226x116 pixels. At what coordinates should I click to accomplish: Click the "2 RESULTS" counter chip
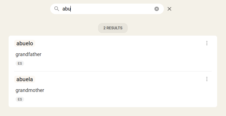coord(113,28)
